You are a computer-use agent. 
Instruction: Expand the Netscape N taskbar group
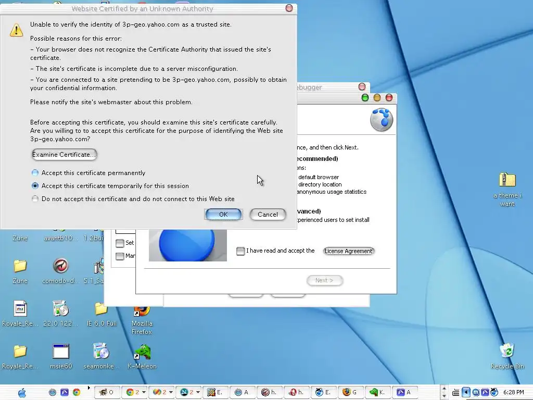pyautogui.click(x=197, y=392)
